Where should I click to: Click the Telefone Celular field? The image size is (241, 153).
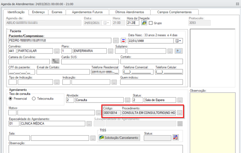(169, 72)
